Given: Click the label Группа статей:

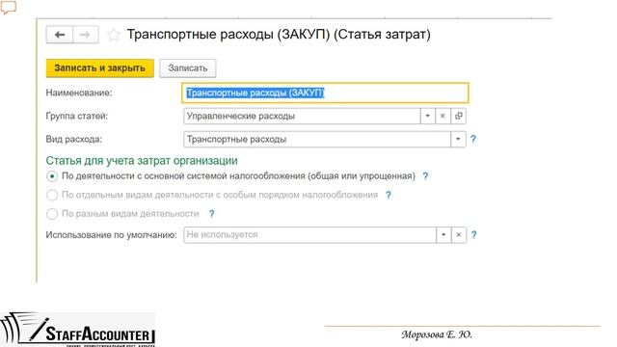Looking at the screenshot, I should point(77,116).
